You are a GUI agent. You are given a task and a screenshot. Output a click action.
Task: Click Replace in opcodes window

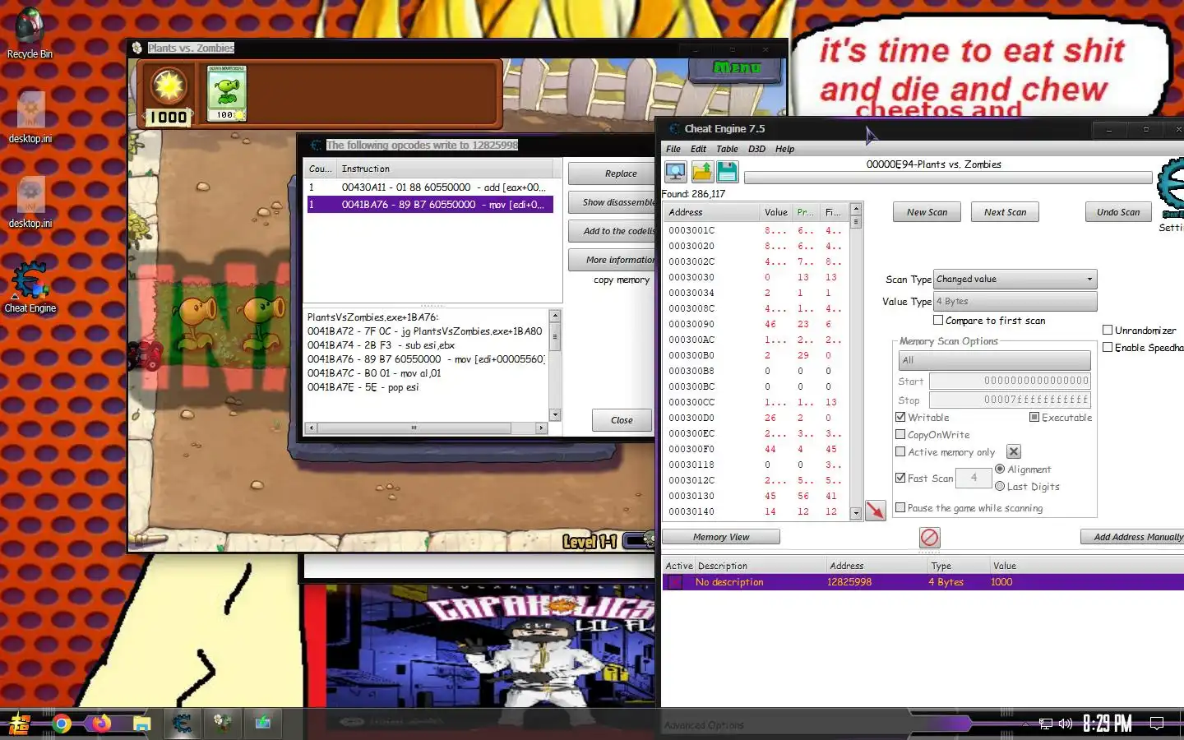coord(611,173)
